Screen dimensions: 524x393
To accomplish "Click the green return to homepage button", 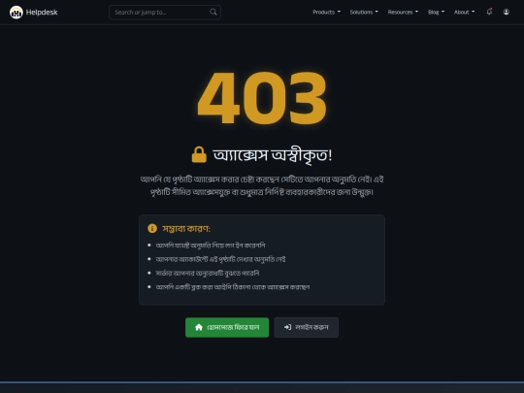I will coord(227,327).
